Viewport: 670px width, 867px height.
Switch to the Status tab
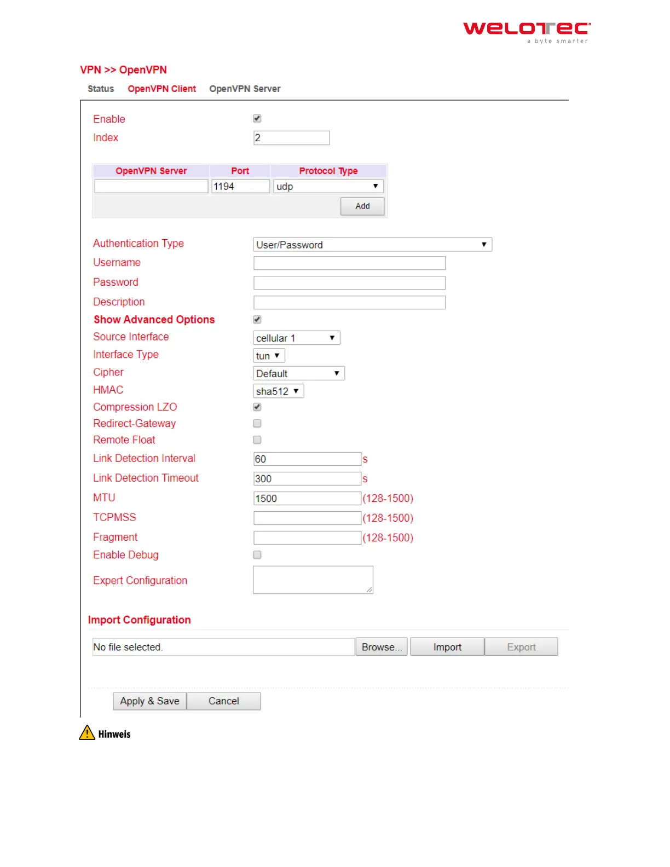[101, 89]
